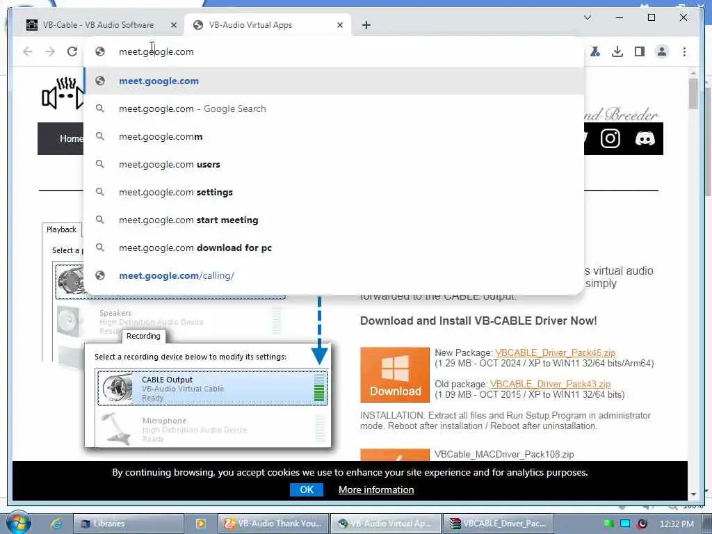The width and height of the screenshot is (712, 534).
Task: Switch to VB-Audio Thank You taskbar window
Action: coord(273,524)
